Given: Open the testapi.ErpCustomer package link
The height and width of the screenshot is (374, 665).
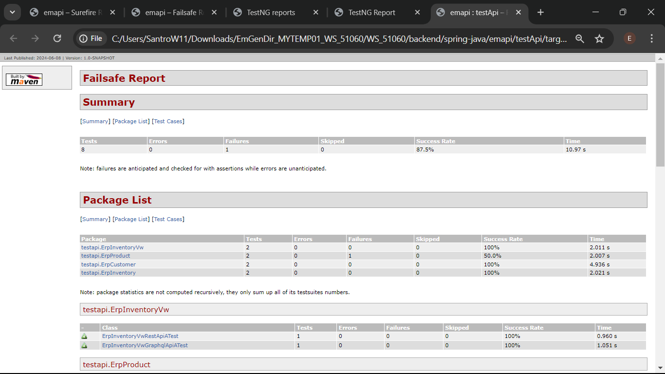Looking at the screenshot, I should (109, 264).
